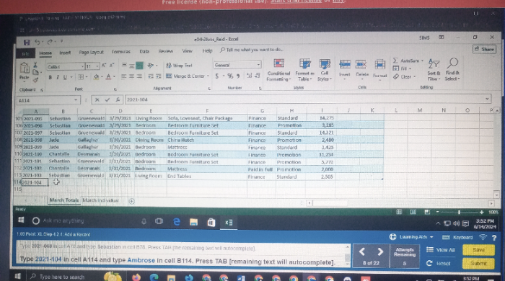Click the View All button
The image size is (505, 281).
click(441, 250)
